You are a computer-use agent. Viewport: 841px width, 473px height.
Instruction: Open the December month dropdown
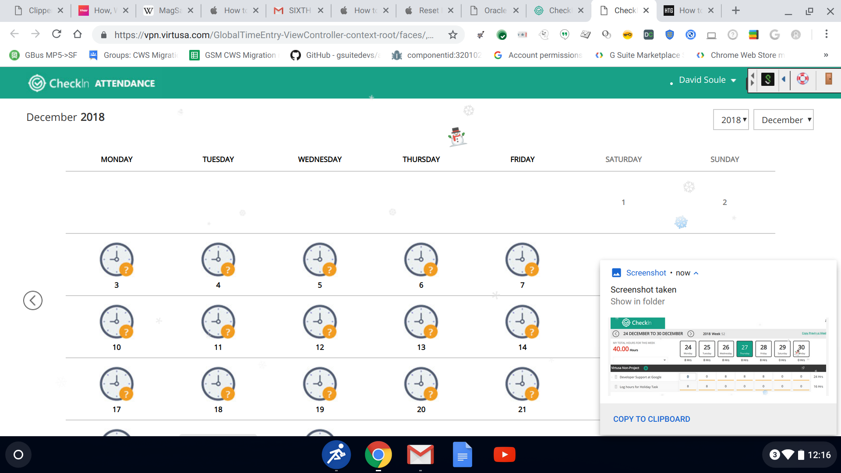783,120
